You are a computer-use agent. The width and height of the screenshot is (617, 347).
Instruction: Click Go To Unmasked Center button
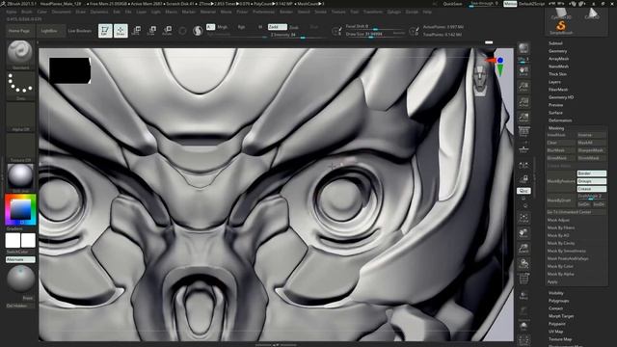[577, 212]
